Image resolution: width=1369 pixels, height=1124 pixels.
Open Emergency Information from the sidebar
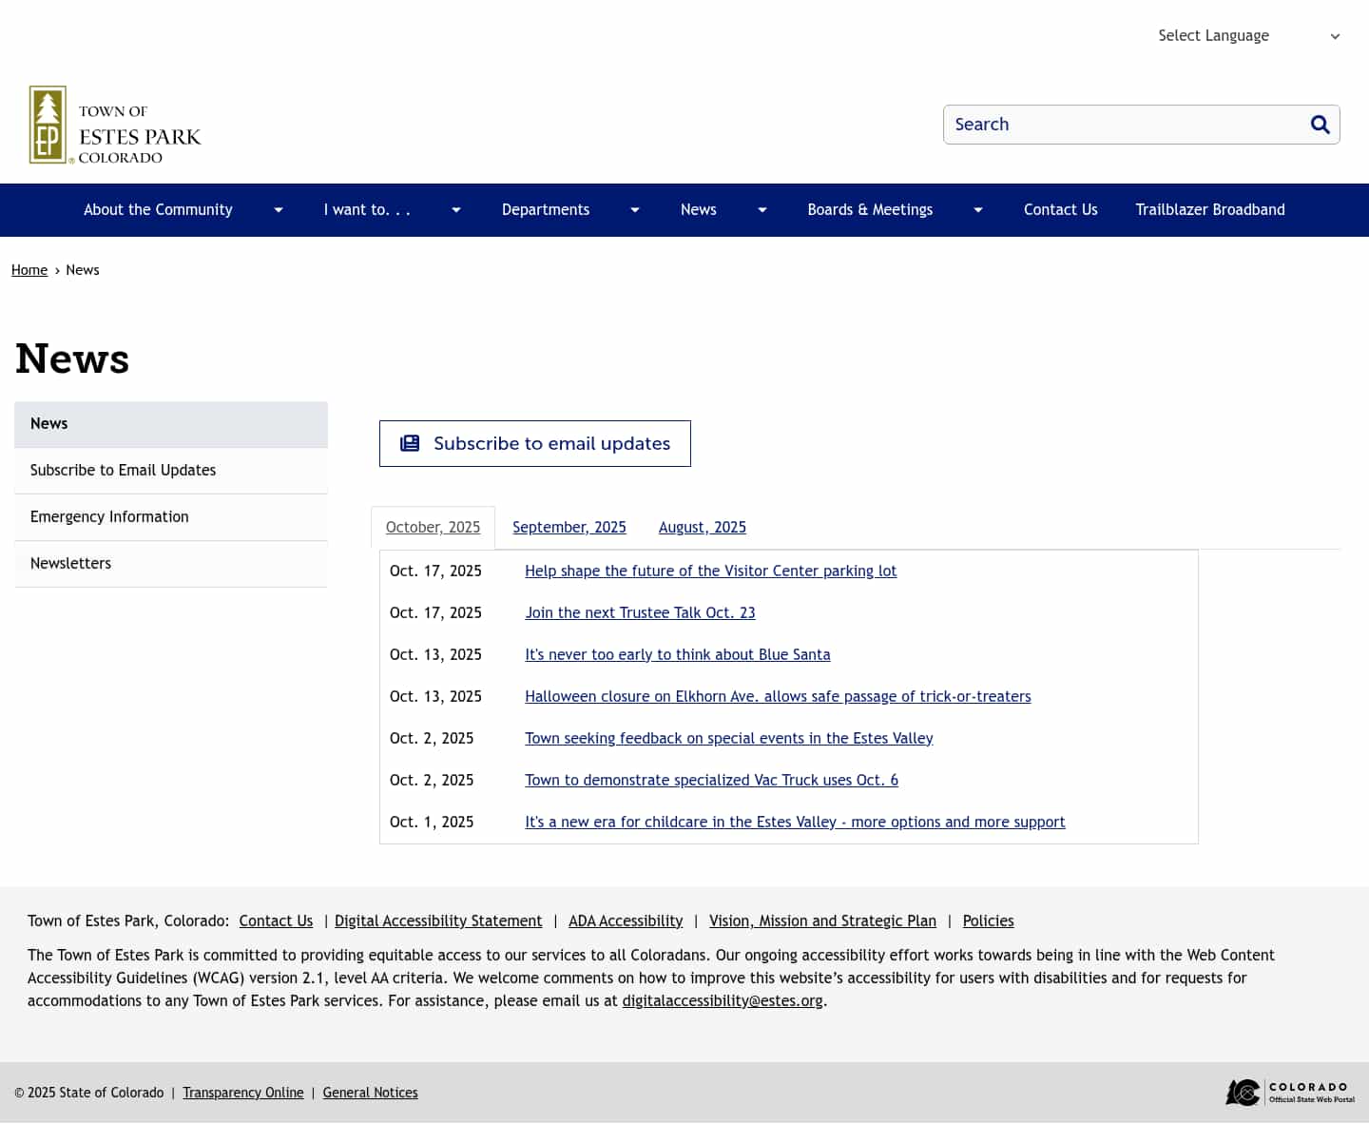[x=108, y=516]
